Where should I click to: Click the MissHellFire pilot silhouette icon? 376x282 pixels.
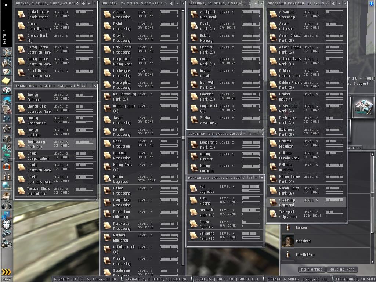pyautogui.click(x=288, y=255)
